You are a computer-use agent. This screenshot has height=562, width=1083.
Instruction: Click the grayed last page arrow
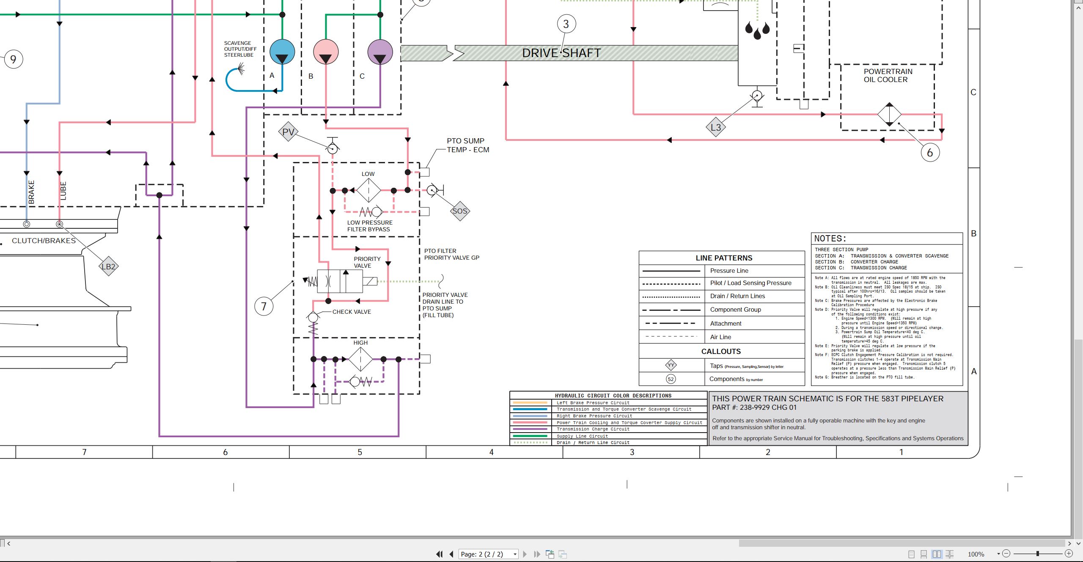537,554
